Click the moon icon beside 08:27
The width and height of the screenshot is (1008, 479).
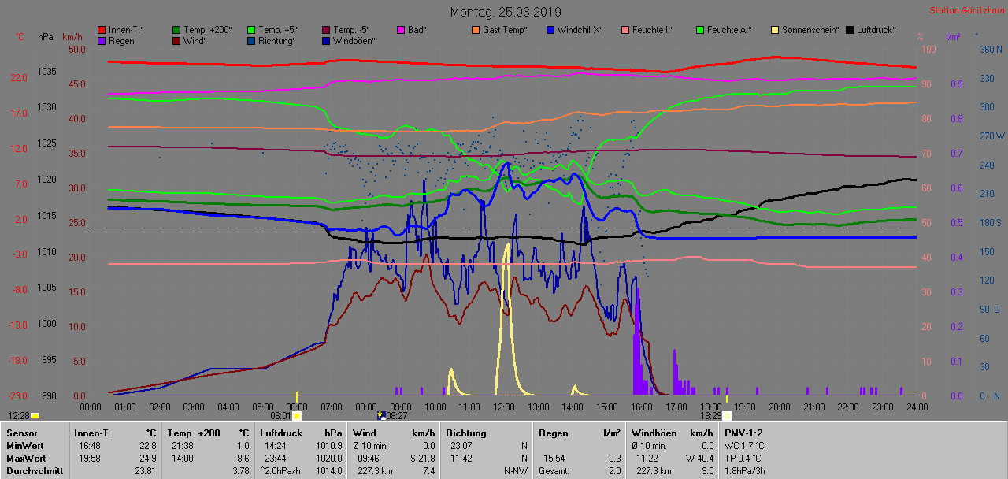pos(380,416)
